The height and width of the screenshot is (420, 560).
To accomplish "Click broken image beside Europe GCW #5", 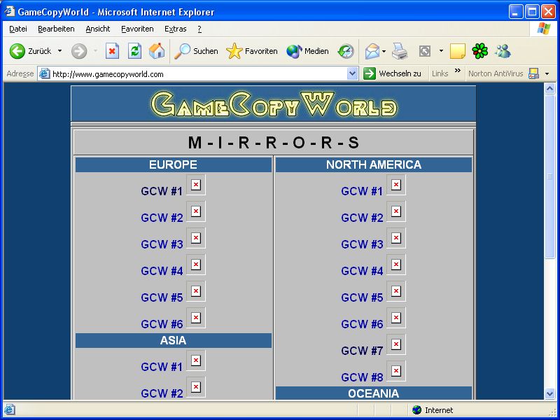I will tap(196, 291).
